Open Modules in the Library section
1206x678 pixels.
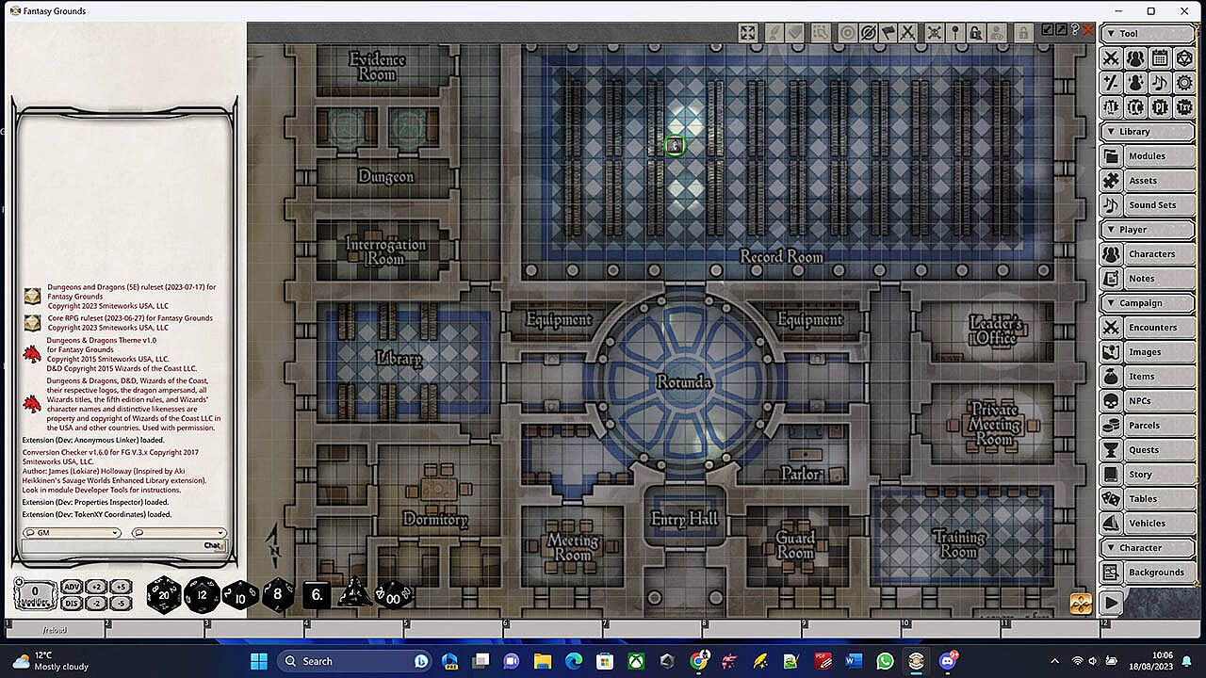point(1148,156)
